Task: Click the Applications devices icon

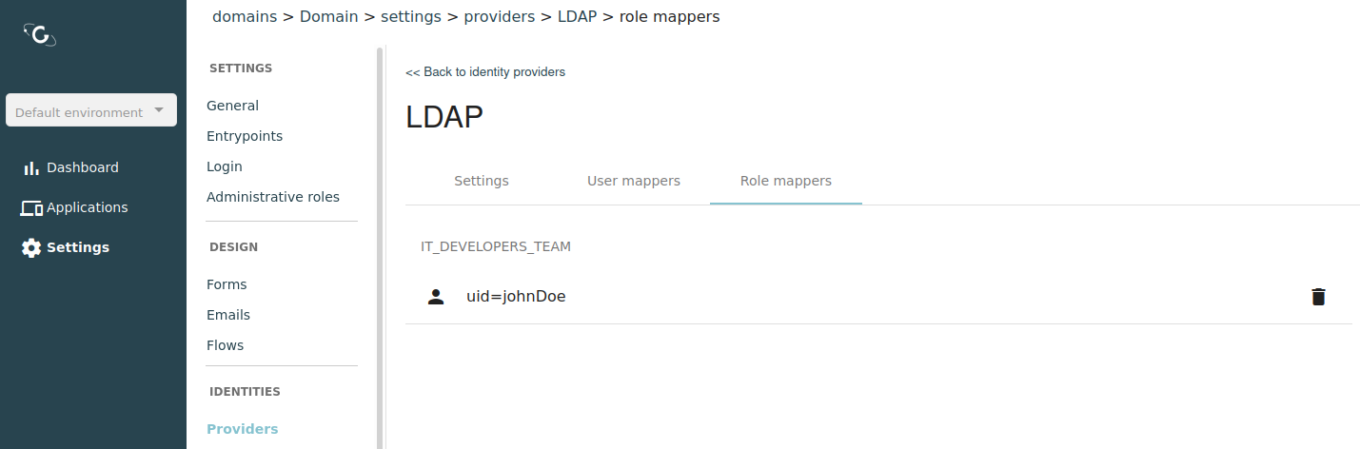Action: (31, 208)
